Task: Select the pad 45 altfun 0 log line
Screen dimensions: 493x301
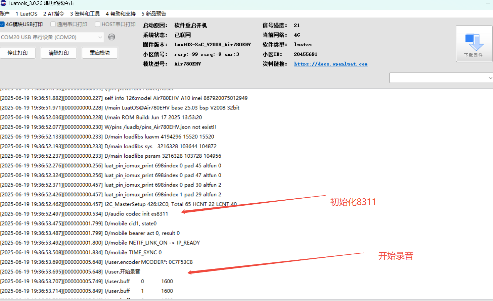Action: [x=111, y=165]
